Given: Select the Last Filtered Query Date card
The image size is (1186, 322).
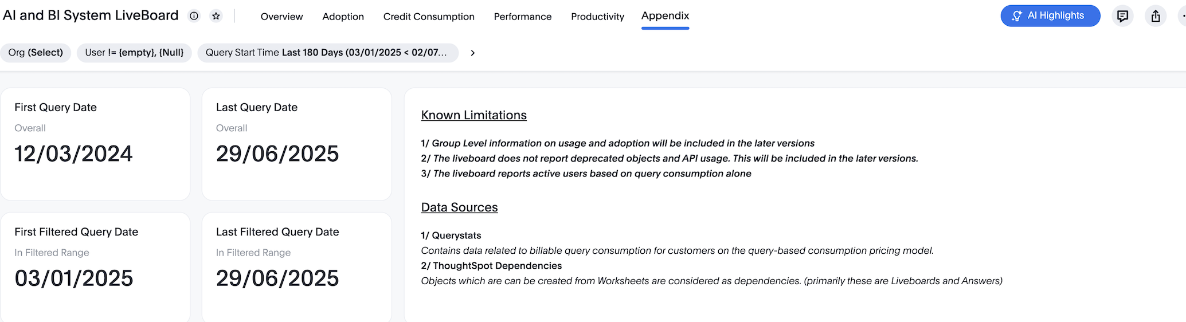Looking at the screenshot, I should pyautogui.click(x=296, y=266).
